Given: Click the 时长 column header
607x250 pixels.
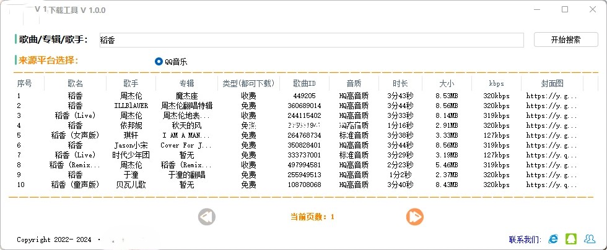Looking at the screenshot, I should click(x=400, y=83).
